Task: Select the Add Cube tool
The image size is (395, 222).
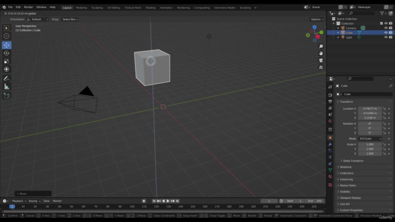Action: (x=7, y=96)
